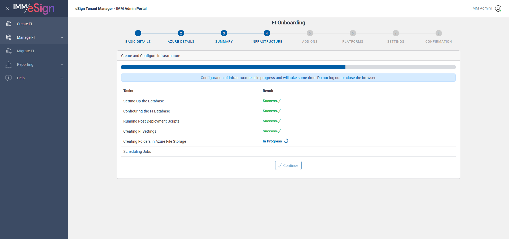This screenshot has height=239, width=509.
Task: Click the infrastructure progress bar
Action: click(288, 67)
